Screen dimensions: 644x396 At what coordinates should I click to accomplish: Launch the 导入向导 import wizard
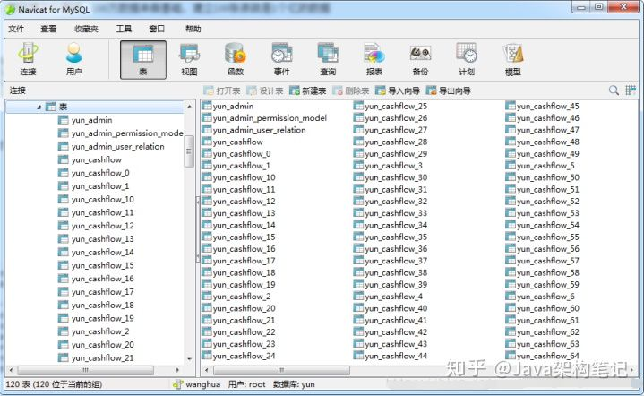pos(398,90)
